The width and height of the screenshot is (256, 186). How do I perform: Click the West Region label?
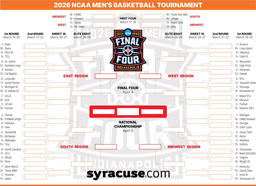click(180, 76)
